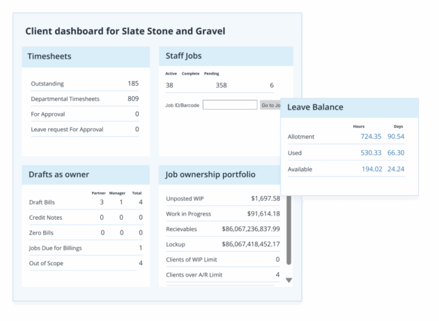
Task: Click Complete staff jobs value 358
Action: click(221, 85)
